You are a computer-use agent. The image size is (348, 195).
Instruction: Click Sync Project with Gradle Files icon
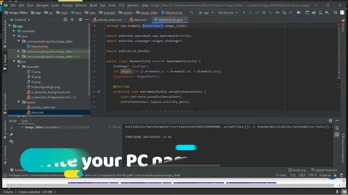coord(314,12)
